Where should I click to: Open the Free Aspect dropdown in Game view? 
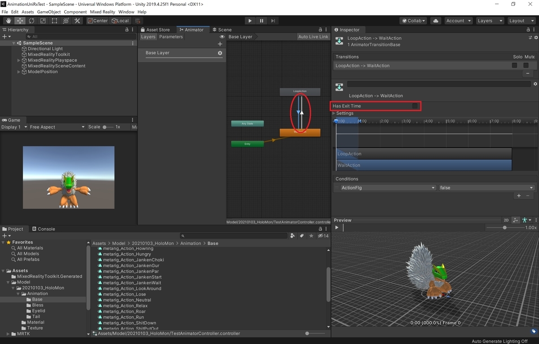57,127
